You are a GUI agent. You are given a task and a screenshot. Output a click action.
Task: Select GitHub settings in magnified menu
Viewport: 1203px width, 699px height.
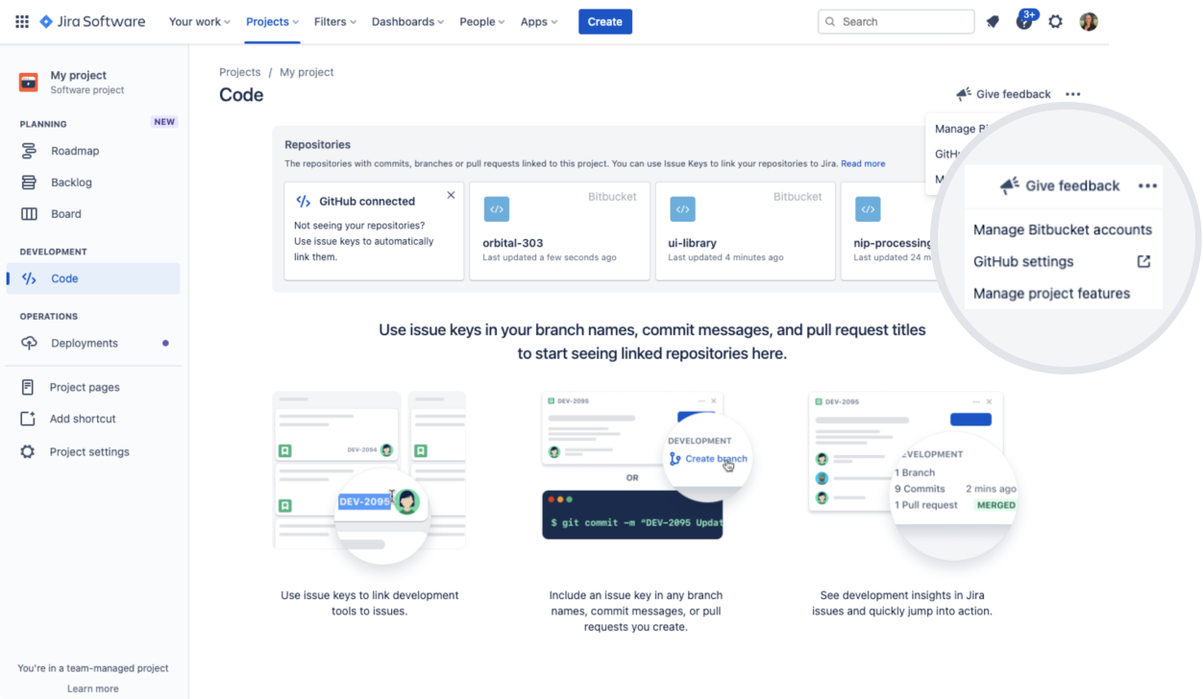(1063, 261)
